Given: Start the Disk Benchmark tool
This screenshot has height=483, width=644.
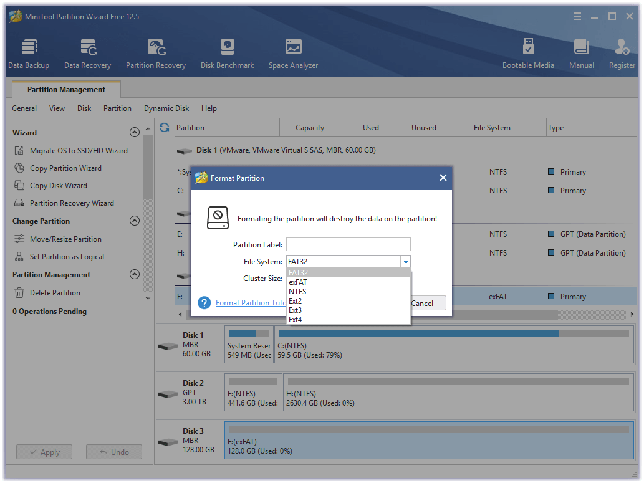Looking at the screenshot, I should pyautogui.click(x=227, y=54).
